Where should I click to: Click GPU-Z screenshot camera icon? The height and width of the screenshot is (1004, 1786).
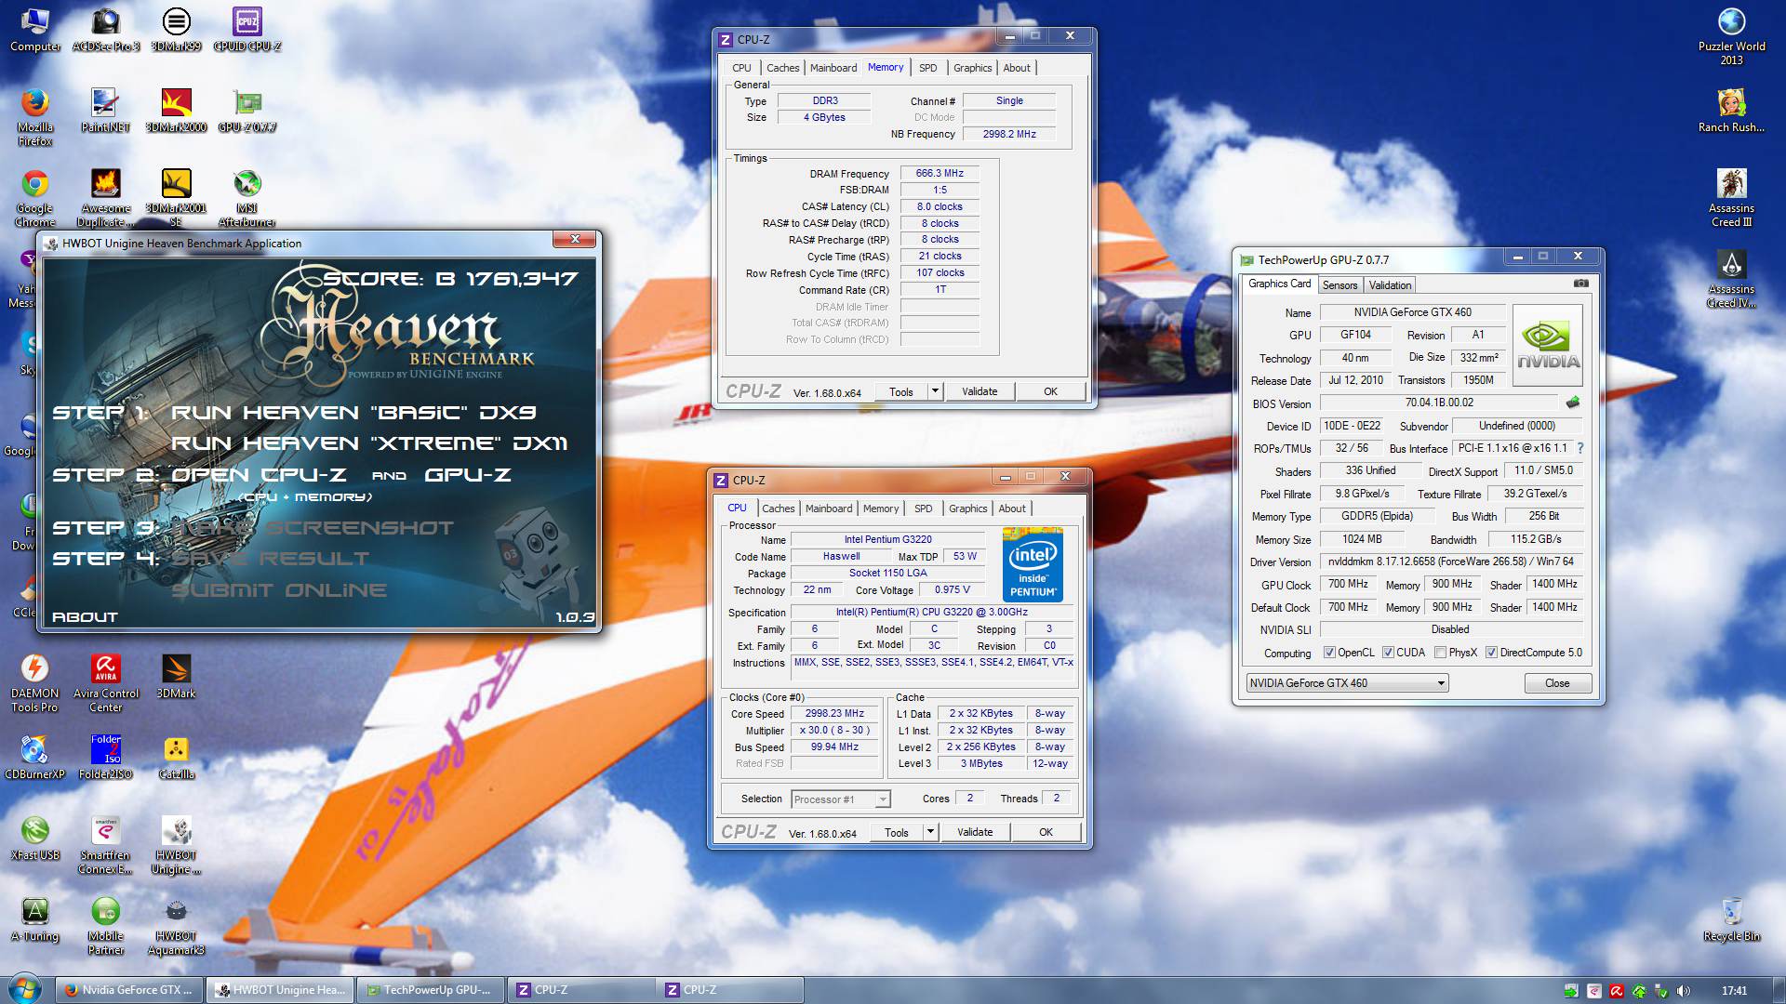click(x=1580, y=284)
